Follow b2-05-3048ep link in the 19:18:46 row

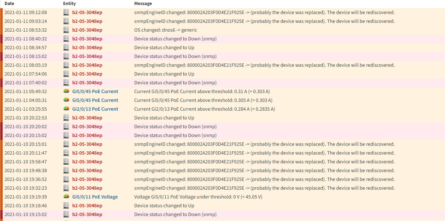point(87,205)
